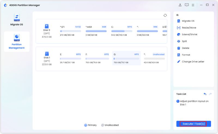Click the Format icon
The width and height of the screenshot is (218, 134).
coord(178,55)
